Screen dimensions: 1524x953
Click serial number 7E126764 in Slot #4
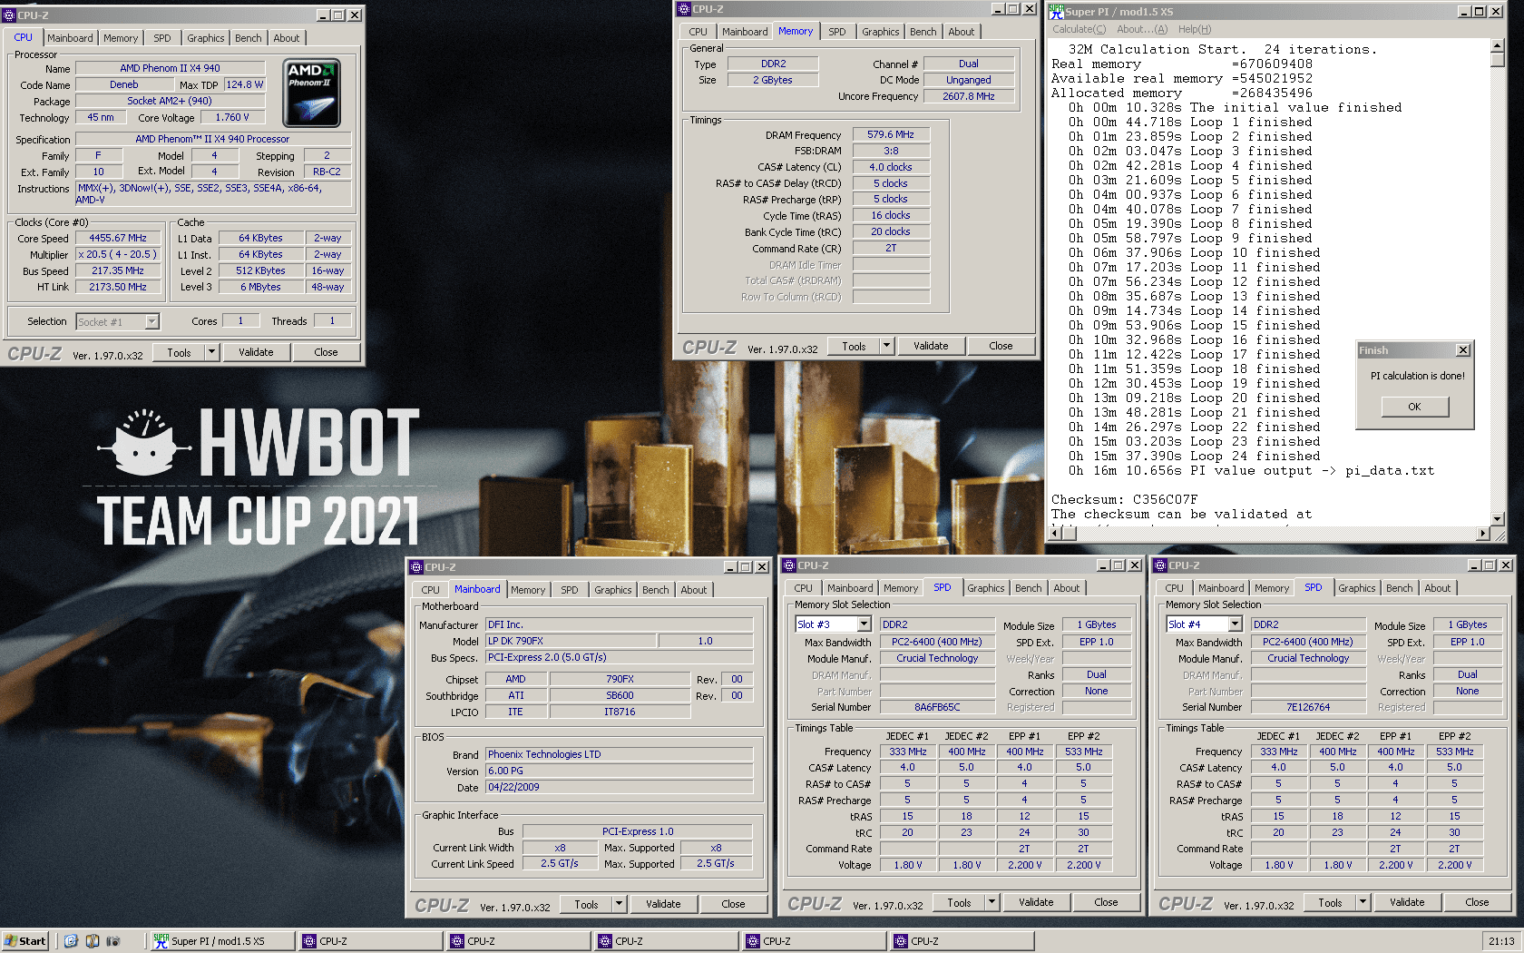point(1308,707)
